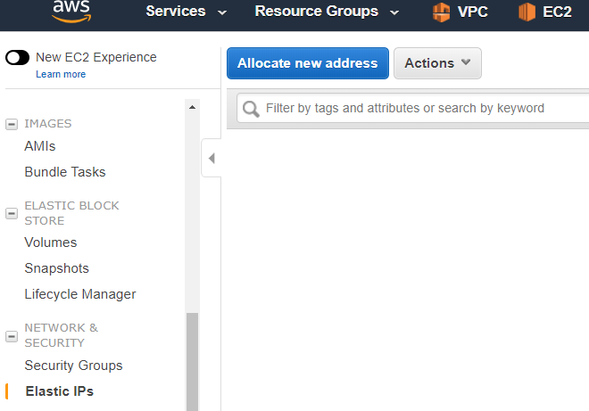Viewport: 589px width, 411px height.
Task: Click the EC2 text label
Action: click(557, 12)
